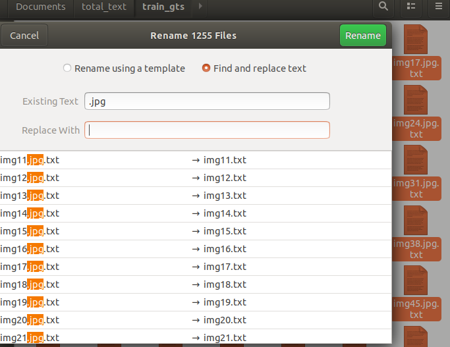Select the img17.jpg.txt preview row
The height and width of the screenshot is (347, 450).
pyautogui.click(x=196, y=267)
